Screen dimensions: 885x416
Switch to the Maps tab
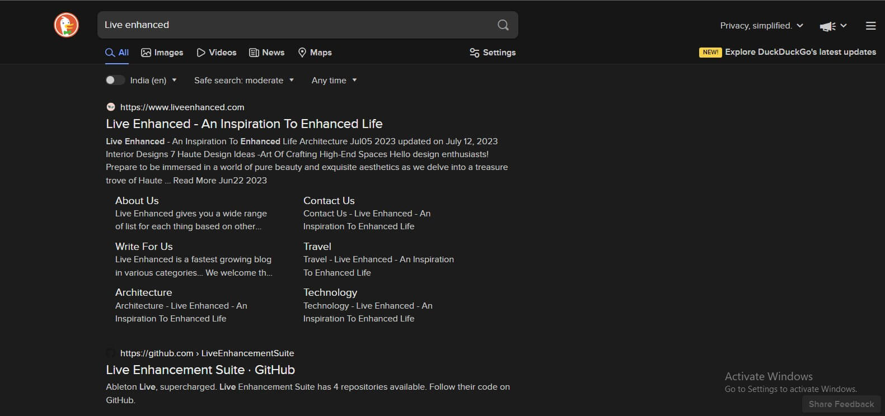(x=315, y=53)
